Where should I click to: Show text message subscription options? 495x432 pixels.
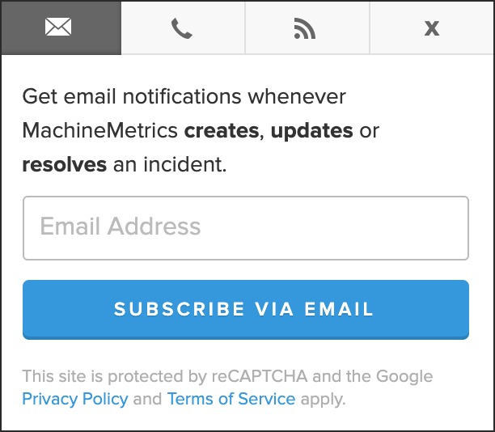183,28
